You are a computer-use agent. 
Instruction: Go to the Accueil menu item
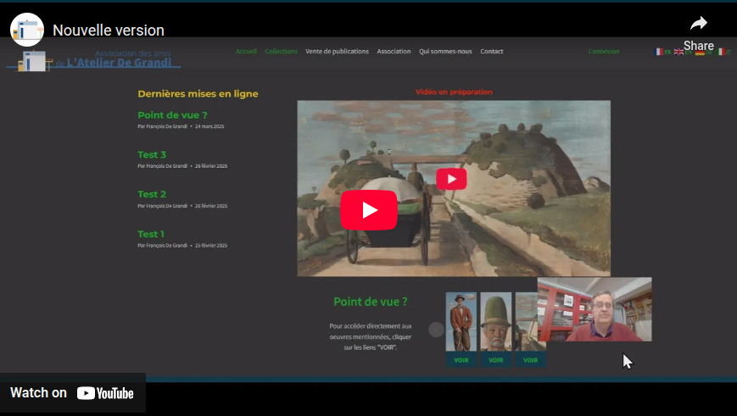[x=246, y=51]
